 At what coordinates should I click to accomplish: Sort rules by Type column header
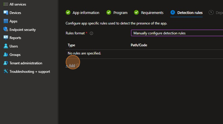coord(71,45)
